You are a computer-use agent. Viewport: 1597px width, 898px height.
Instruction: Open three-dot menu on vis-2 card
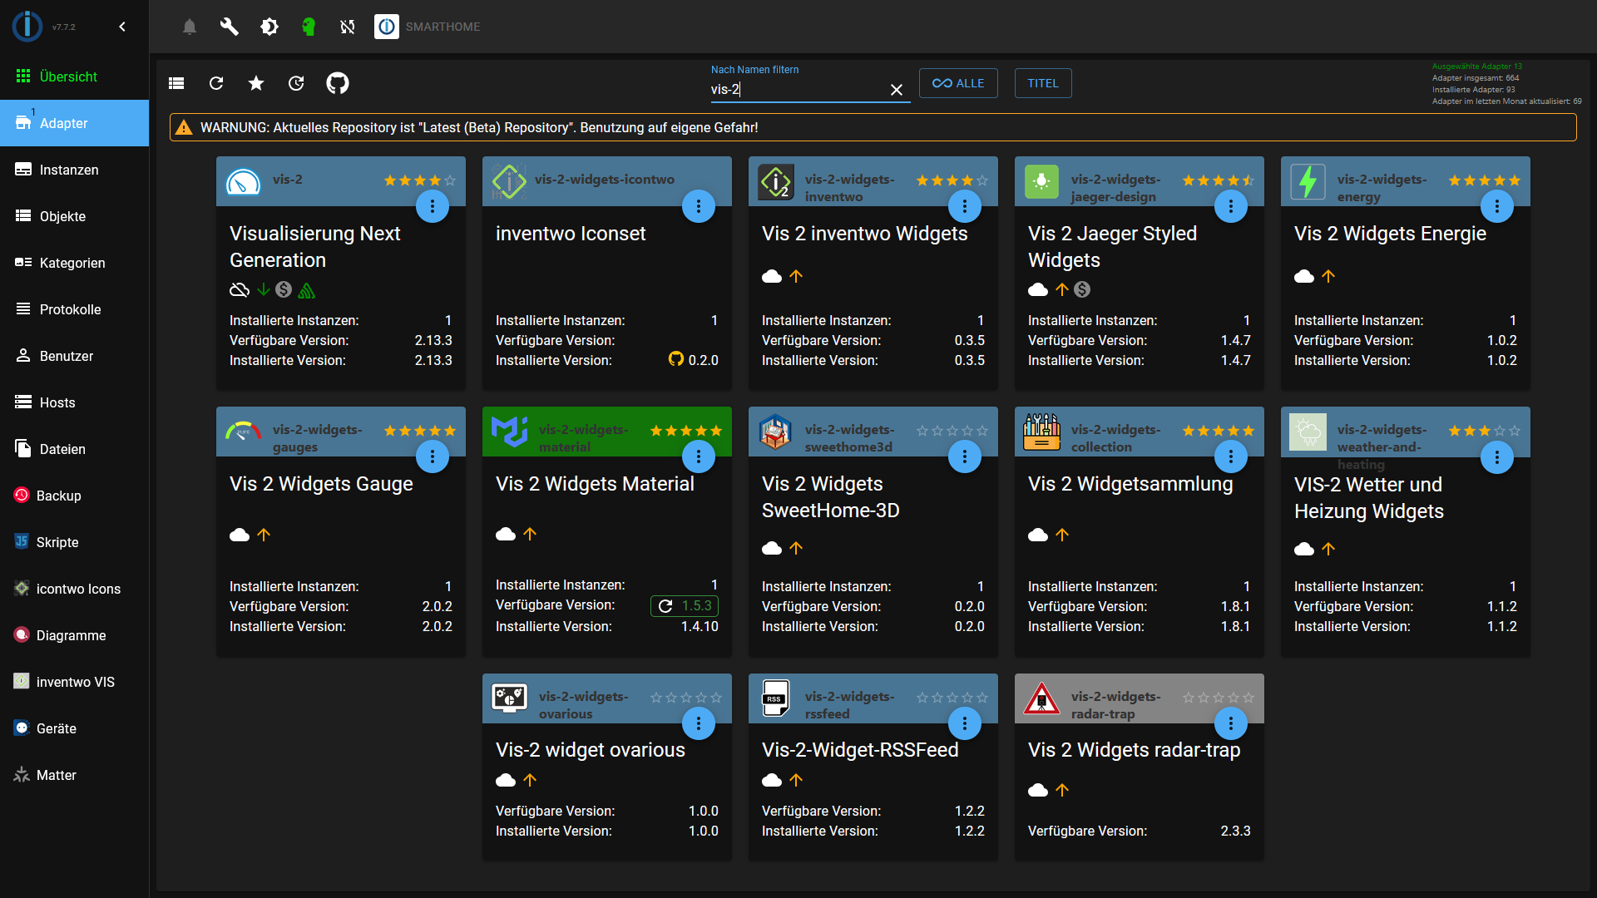(x=433, y=206)
